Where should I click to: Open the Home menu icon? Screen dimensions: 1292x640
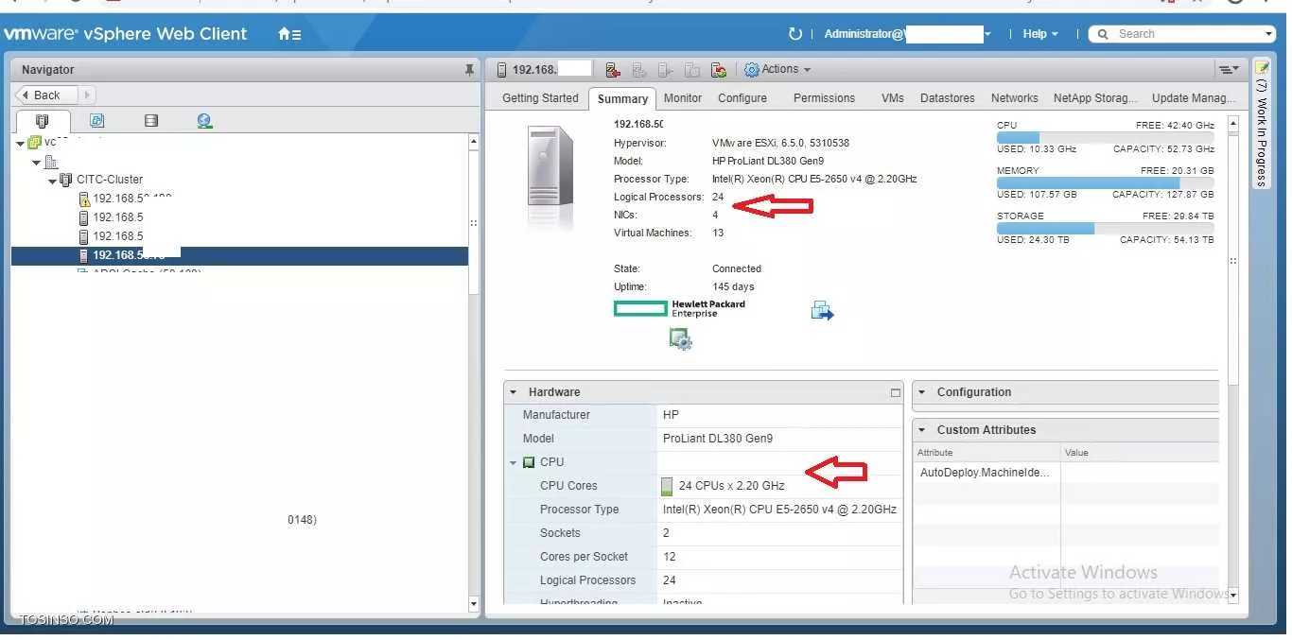[x=289, y=34]
